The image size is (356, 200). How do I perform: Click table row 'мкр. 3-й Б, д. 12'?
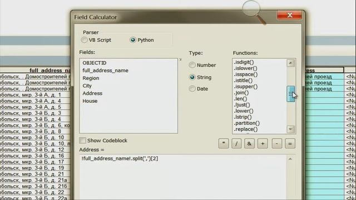[35, 150]
